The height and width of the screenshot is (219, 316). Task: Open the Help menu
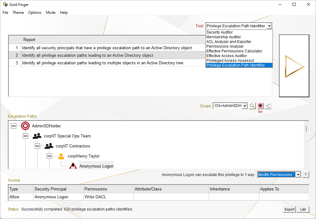tap(64, 13)
